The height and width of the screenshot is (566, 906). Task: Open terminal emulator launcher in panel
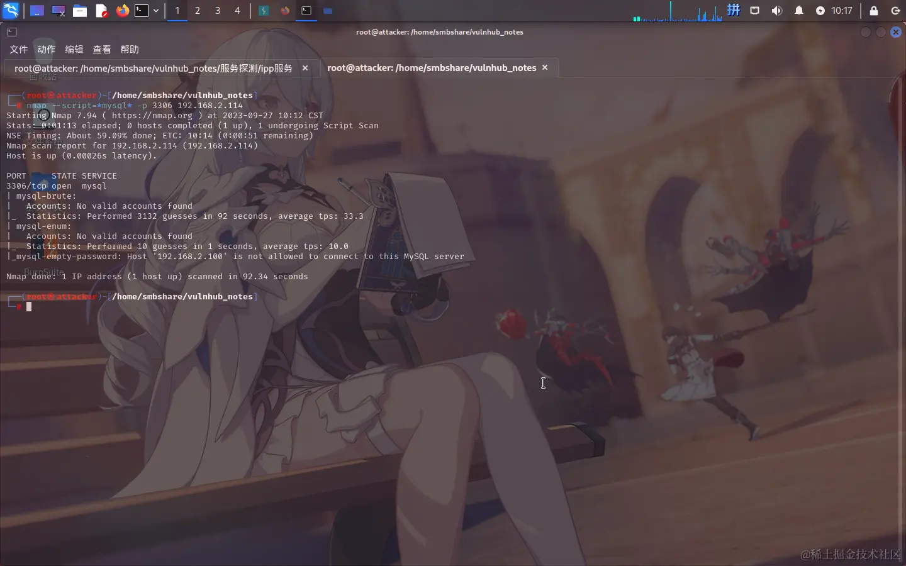142,11
